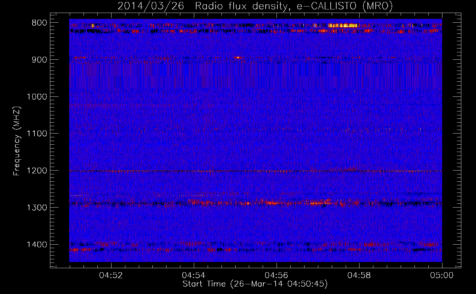Click the thin orange line at 1200 MHz
476x294 pixels.
pos(256,171)
